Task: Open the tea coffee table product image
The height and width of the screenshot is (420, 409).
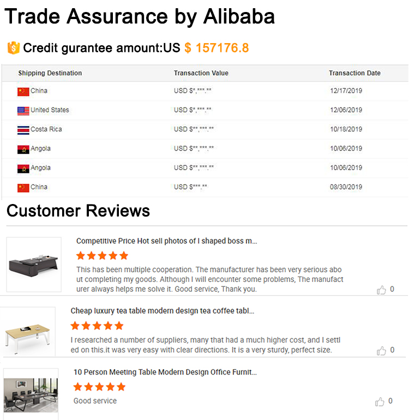Action: (x=28, y=333)
